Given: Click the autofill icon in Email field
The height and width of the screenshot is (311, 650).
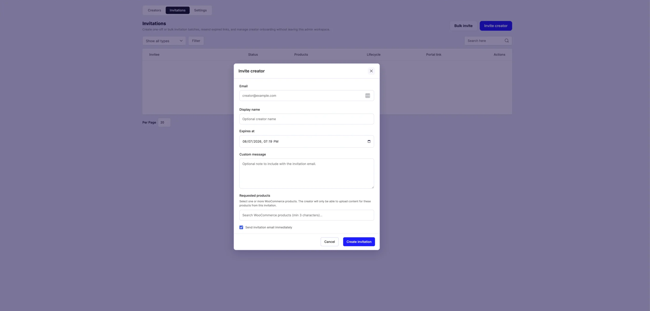Looking at the screenshot, I should click(368, 96).
